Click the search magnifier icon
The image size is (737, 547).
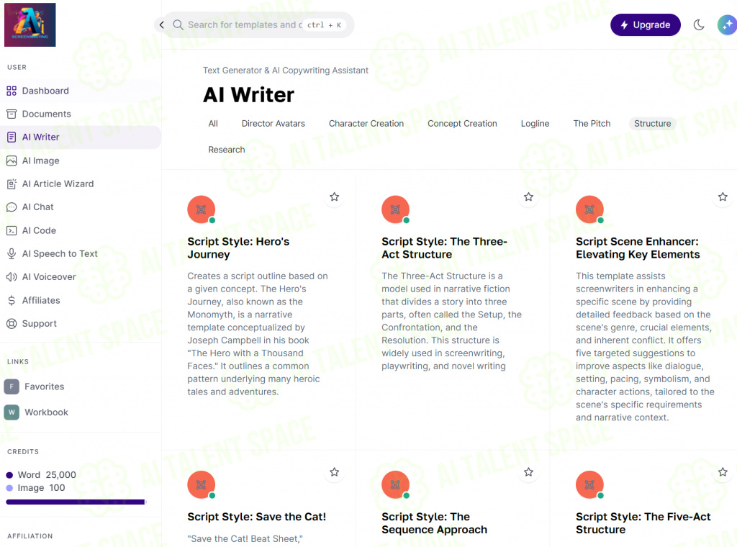178,25
